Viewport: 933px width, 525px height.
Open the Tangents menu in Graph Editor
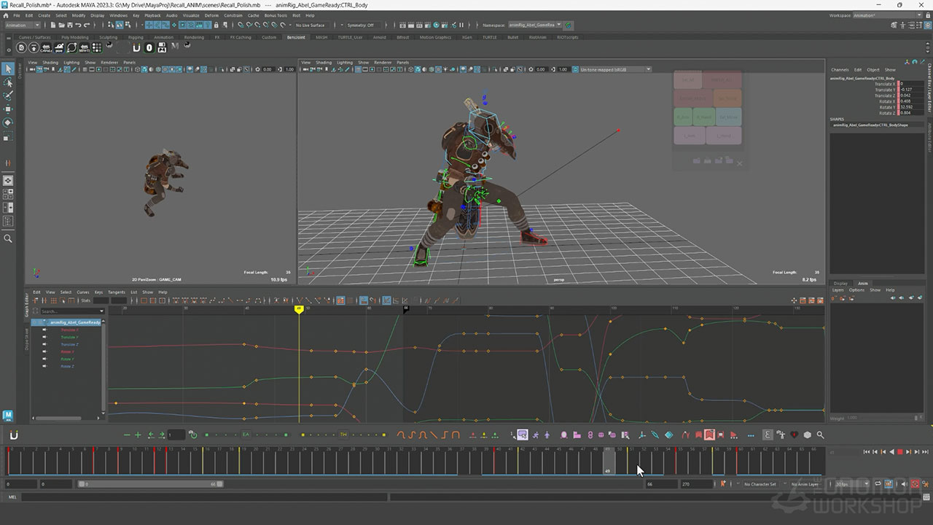click(x=117, y=292)
